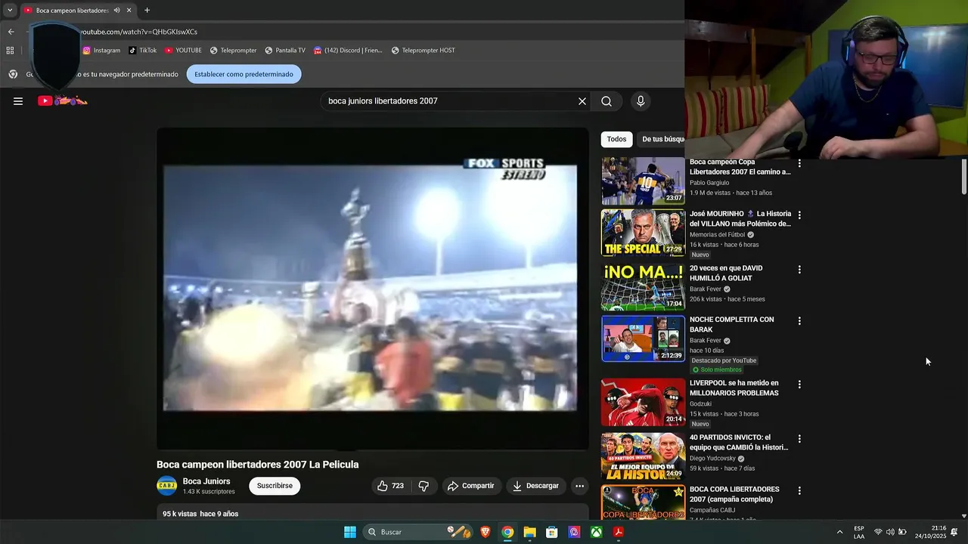This screenshot has width=968, height=544.
Task: Open the TikTok bookmark
Action: (x=142, y=51)
